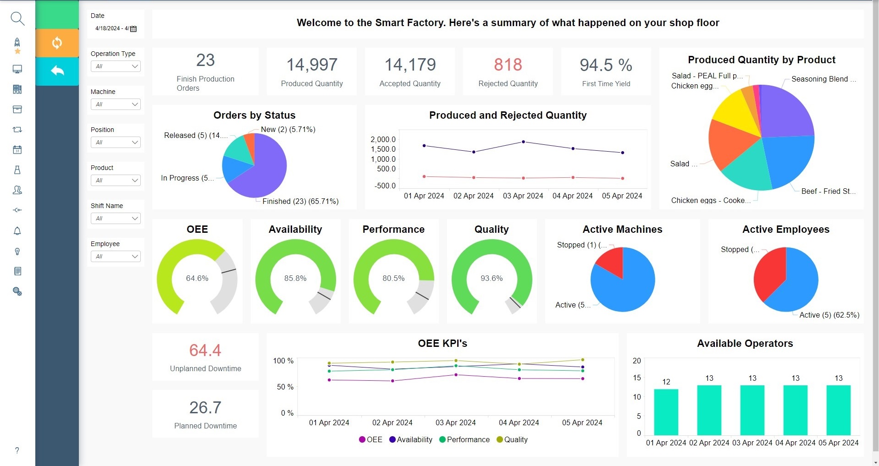The height and width of the screenshot is (466, 879).
Task: Expand the Operation Type dropdown
Action: coord(116,66)
